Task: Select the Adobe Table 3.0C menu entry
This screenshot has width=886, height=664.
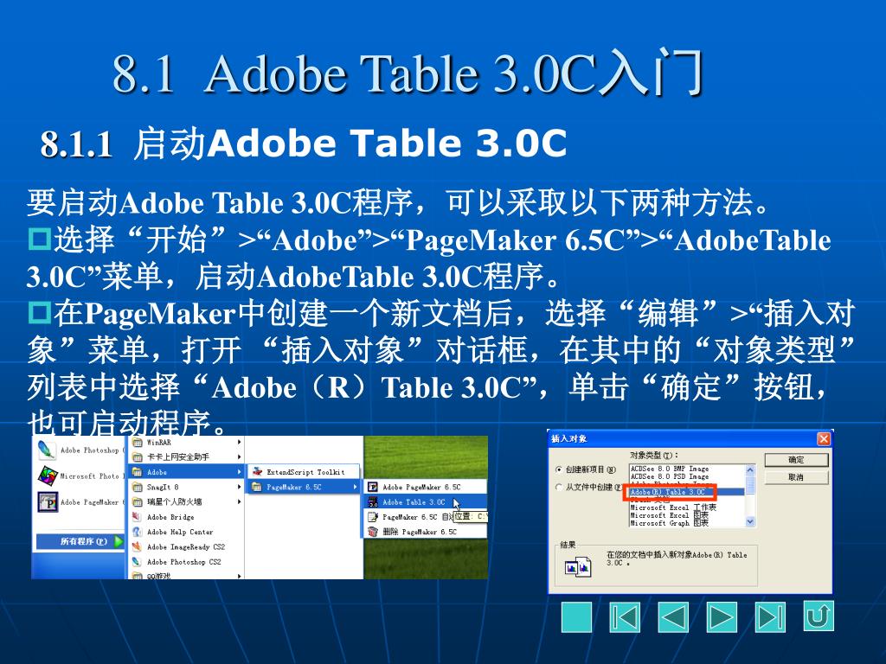Action: 424,502
